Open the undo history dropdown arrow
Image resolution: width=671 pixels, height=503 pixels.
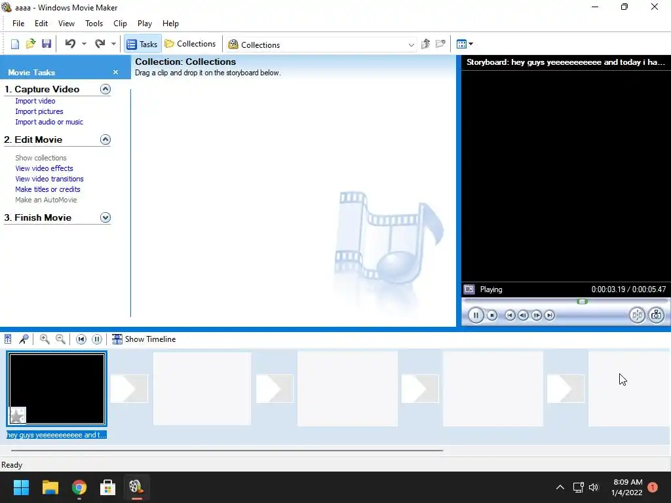84,44
